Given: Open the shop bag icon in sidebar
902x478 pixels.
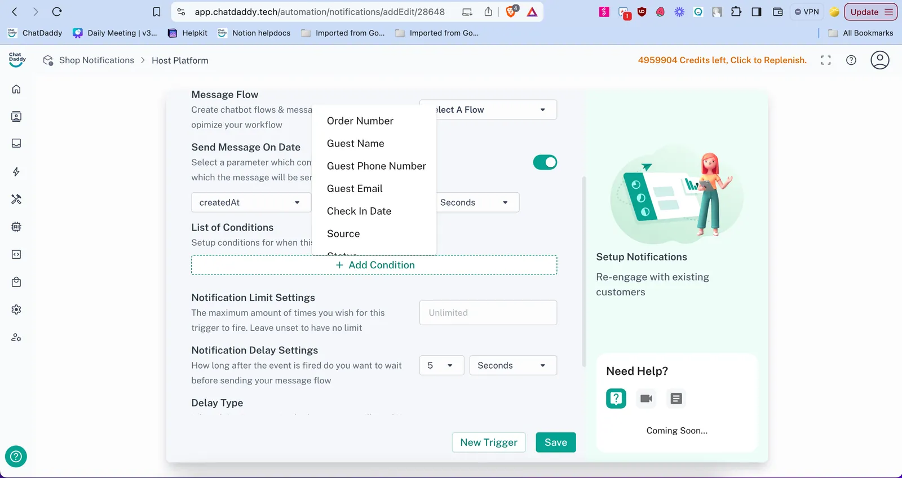Looking at the screenshot, I should click(x=16, y=282).
